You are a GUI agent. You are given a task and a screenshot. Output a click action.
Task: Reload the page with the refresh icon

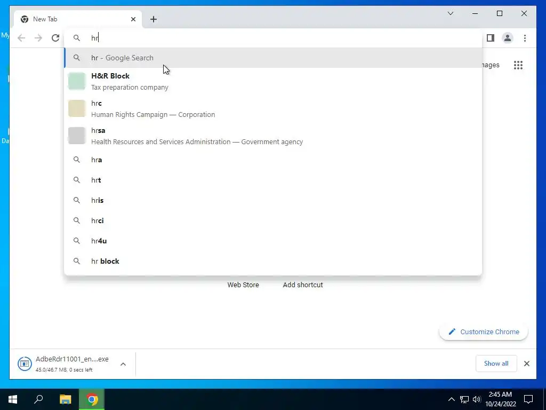pyautogui.click(x=55, y=38)
